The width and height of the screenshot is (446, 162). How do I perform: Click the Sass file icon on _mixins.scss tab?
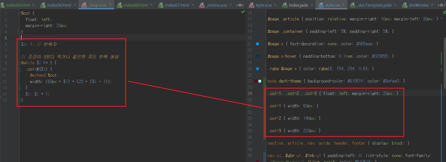point(202,5)
